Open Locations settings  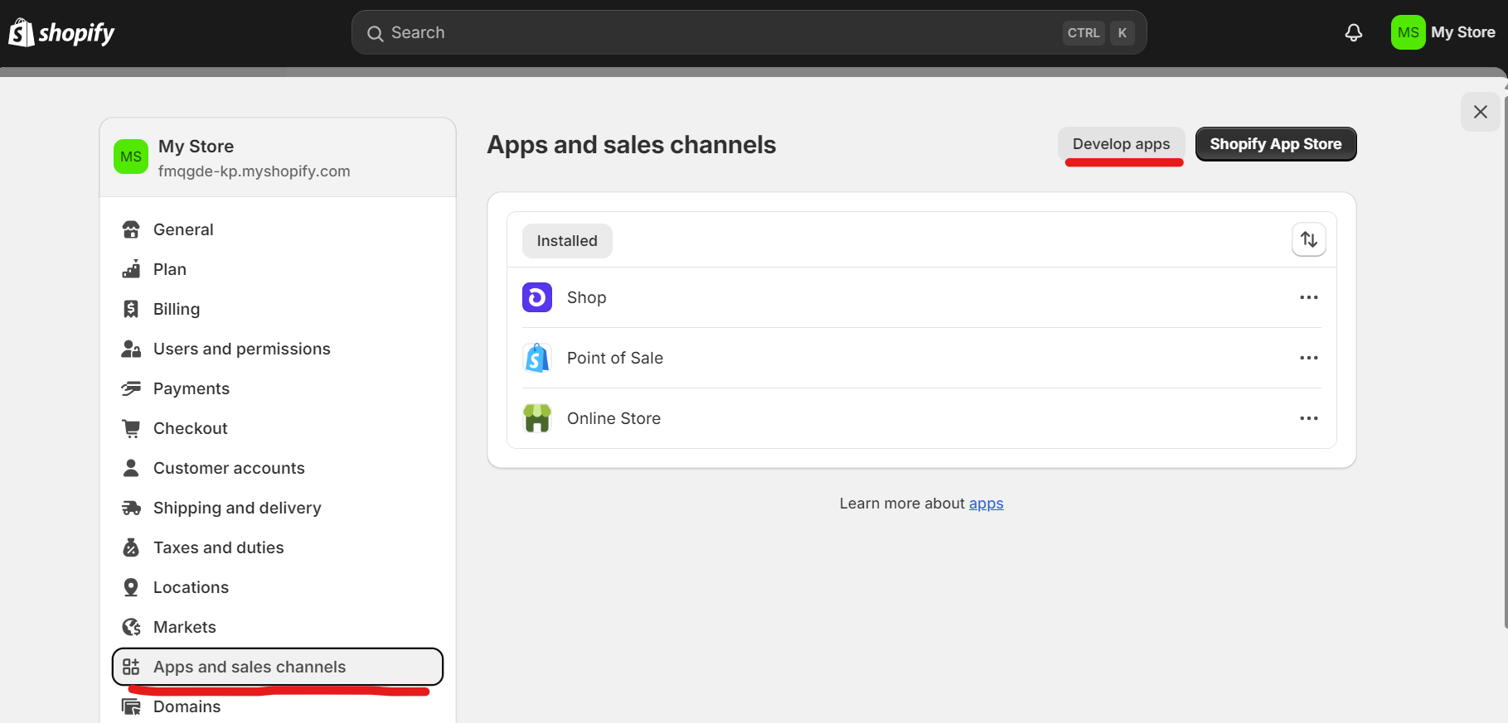tap(278, 587)
